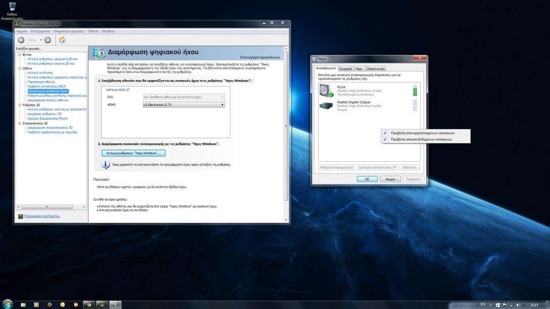Open the yellow messaging taskbar icon

point(62,304)
